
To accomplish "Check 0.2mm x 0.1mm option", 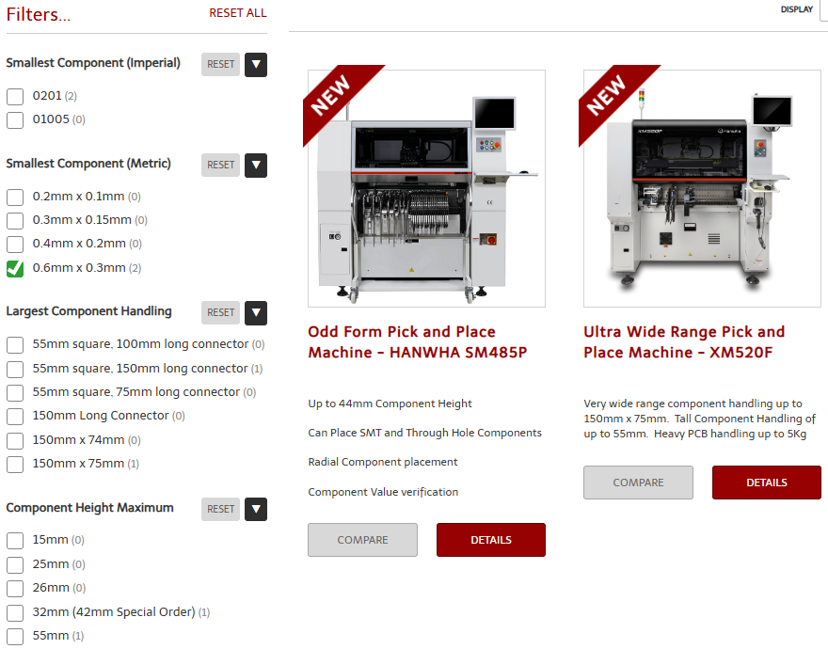I will pos(15,197).
